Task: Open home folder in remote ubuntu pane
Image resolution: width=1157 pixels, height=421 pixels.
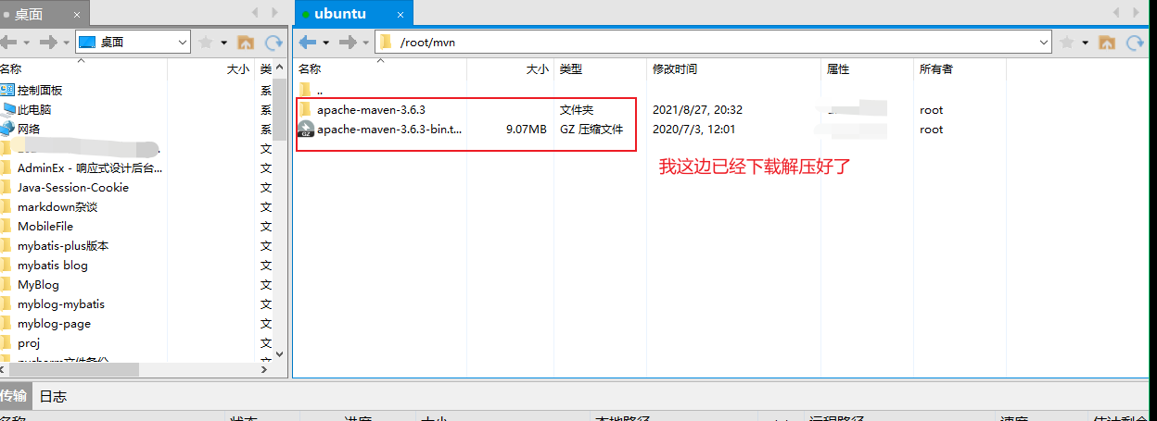Action: point(1106,43)
